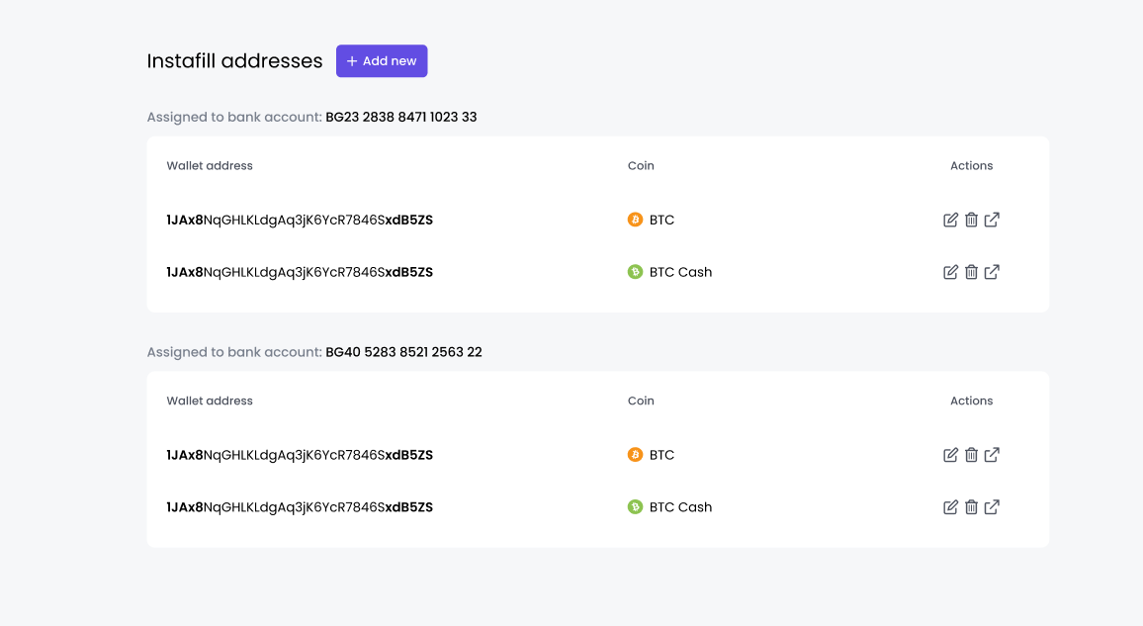Select BTC Cash wallet address in second table
1143x626 pixels.
click(x=300, y=507)
